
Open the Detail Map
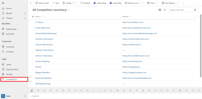tap(100, 3)
